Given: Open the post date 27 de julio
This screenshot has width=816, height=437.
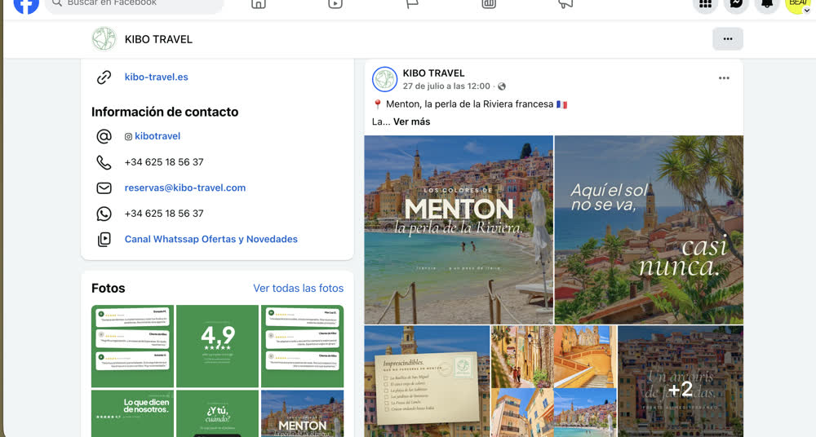Looking at the screenshot, I should pos(446,86).
